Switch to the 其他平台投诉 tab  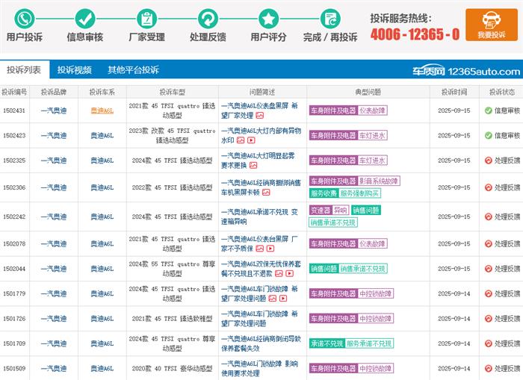tap(133, 70)
